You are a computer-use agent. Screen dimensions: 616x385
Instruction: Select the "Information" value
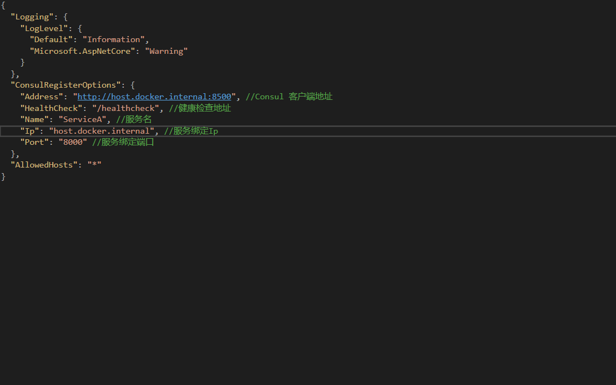point(114,39)
